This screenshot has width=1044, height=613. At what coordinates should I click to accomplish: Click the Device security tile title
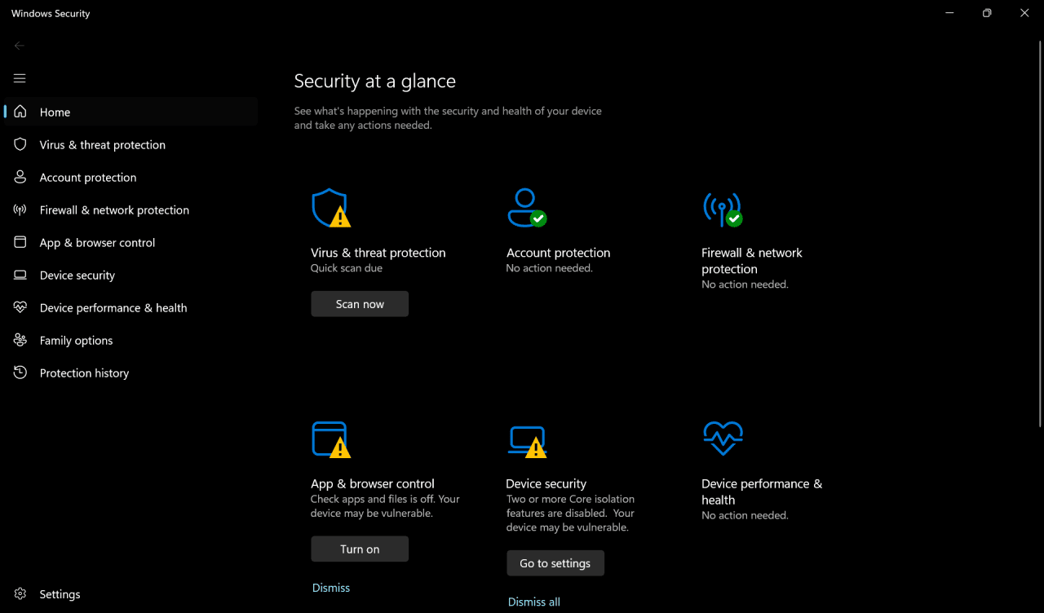[546, 483]
